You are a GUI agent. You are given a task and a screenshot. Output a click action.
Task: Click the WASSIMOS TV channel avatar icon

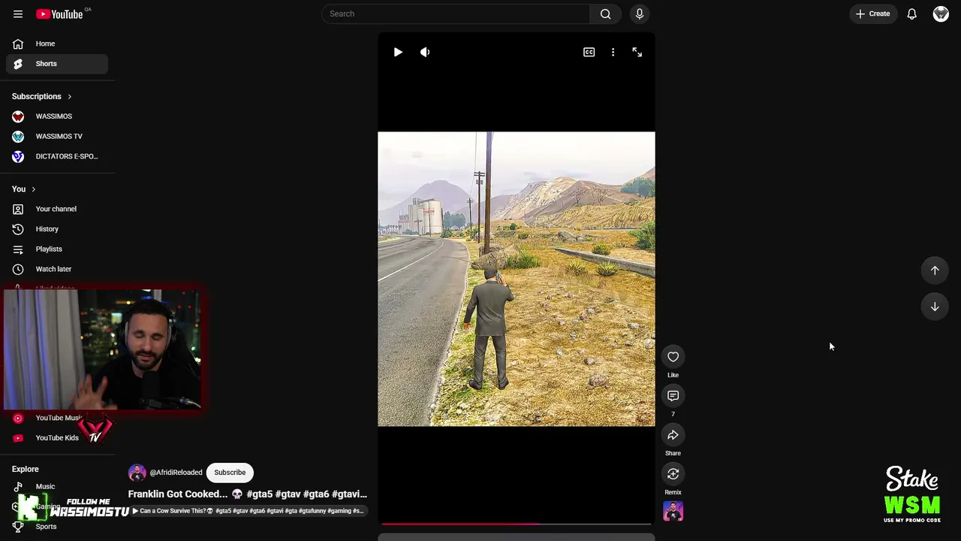[18, 136]
